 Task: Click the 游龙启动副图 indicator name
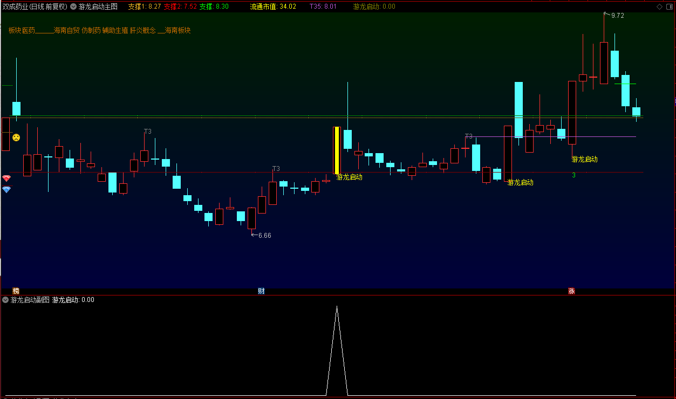(x=30, y=300)
